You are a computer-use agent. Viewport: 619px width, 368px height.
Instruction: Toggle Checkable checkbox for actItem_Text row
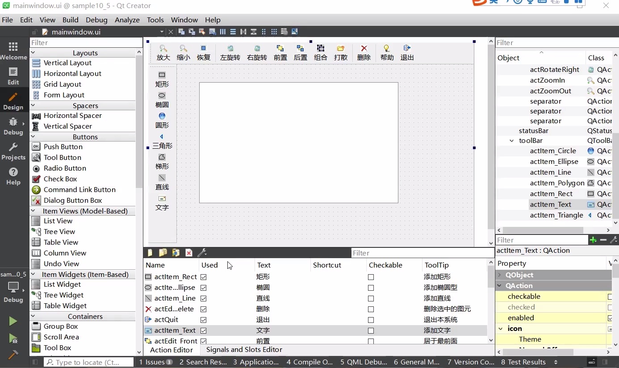point(371,330)
